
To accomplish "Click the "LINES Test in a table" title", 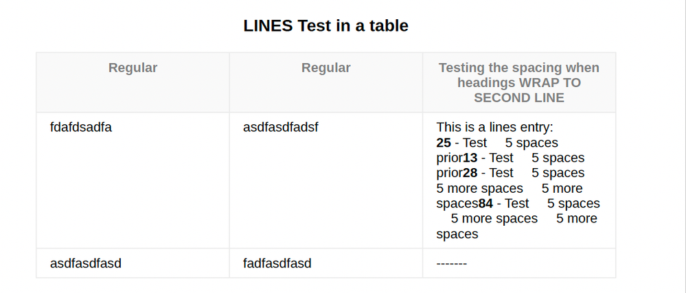I will 325,26.
